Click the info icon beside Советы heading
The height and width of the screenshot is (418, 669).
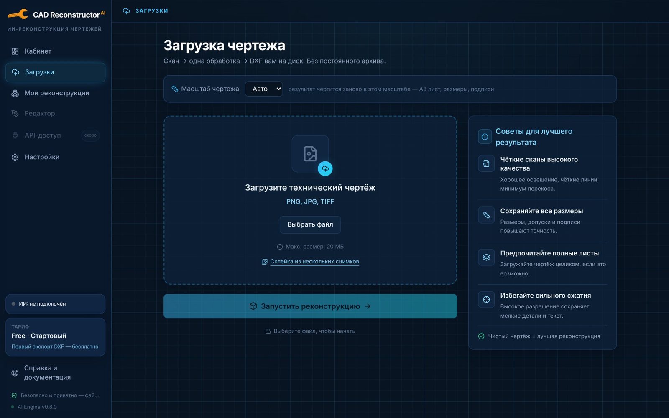(x=485, y=137)
